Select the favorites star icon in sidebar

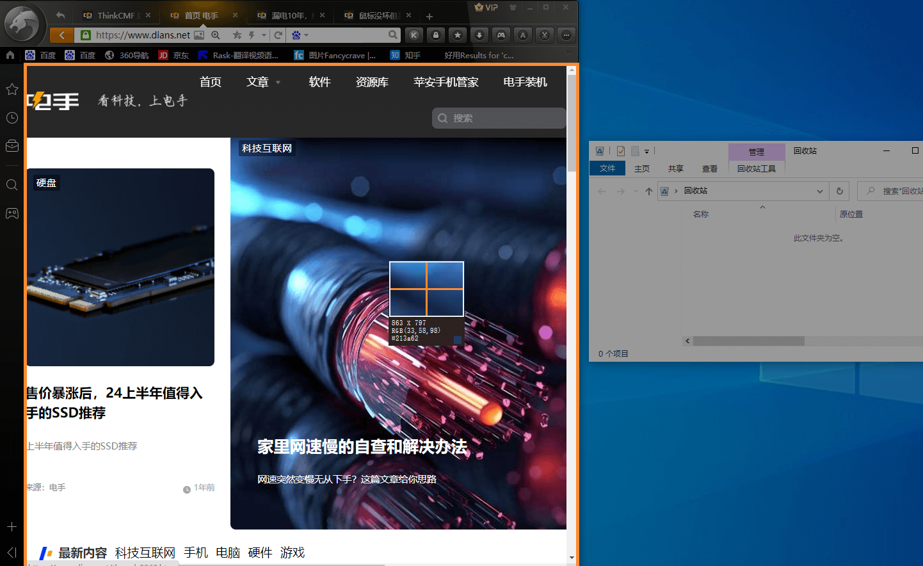pyautogui.click(x=12, y=89)
